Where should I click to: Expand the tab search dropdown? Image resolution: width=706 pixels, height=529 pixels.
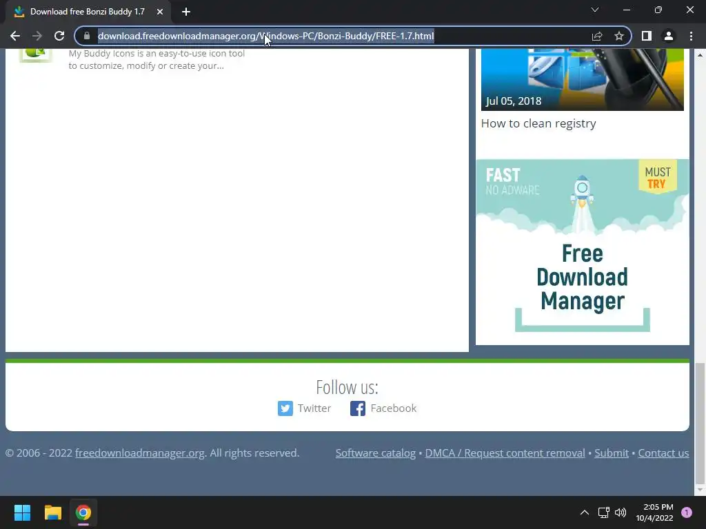tap(595, 10)
